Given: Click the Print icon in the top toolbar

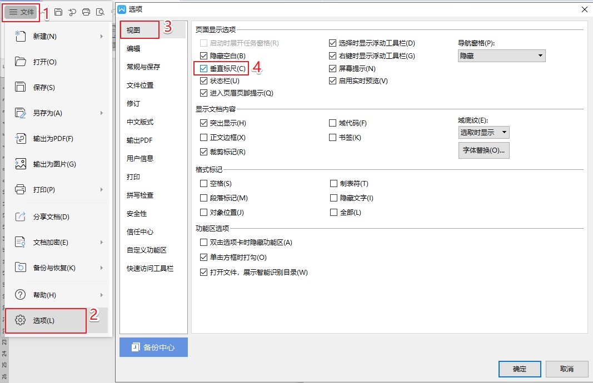Looking at the screenshot, I should pos(86,12).
